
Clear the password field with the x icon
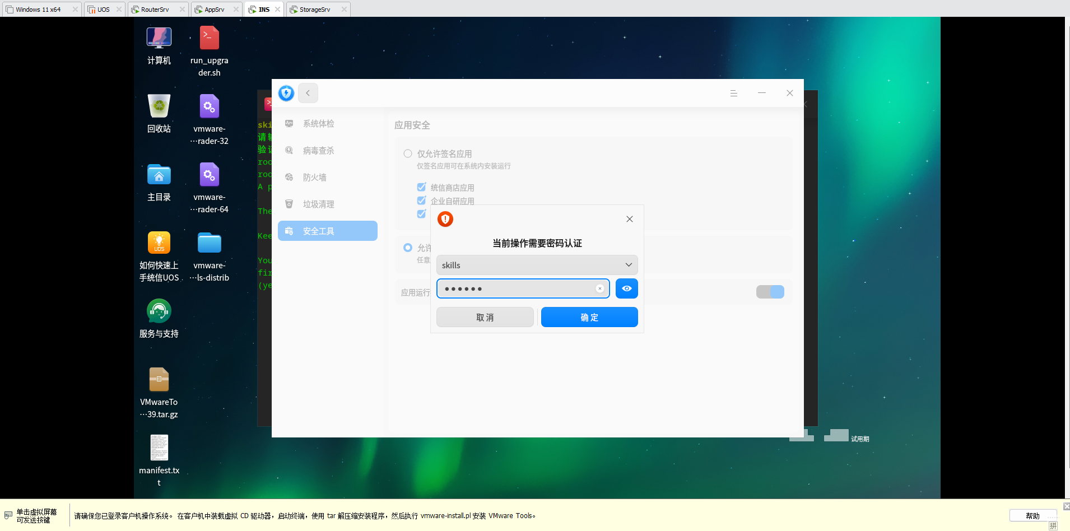599,288
